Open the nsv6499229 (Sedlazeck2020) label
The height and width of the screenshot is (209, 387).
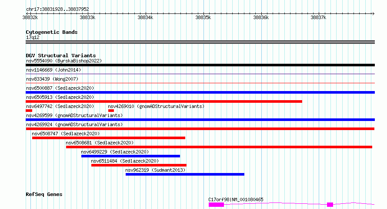tap(115, 152)
